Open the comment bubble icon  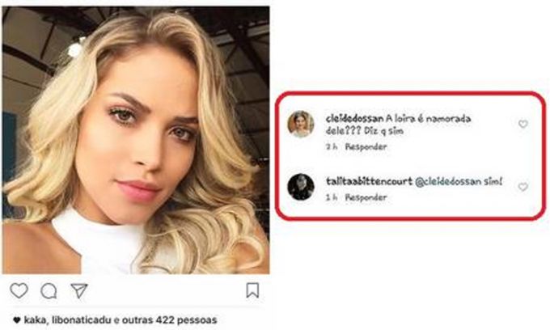click(x=49, y=291)
